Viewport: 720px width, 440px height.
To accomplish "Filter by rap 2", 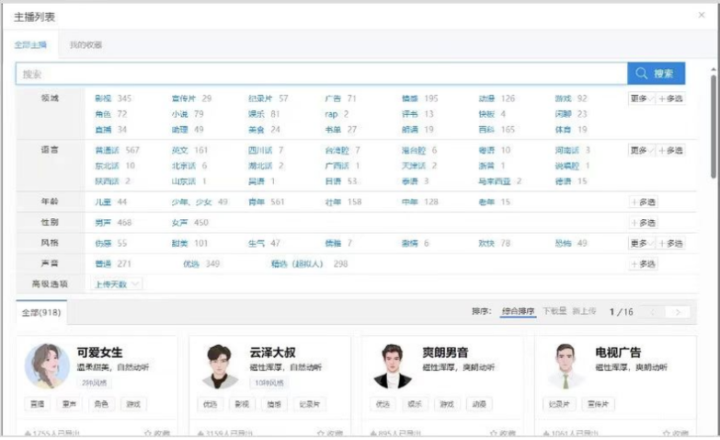I will pyautogui.click(x=337, y=114).
